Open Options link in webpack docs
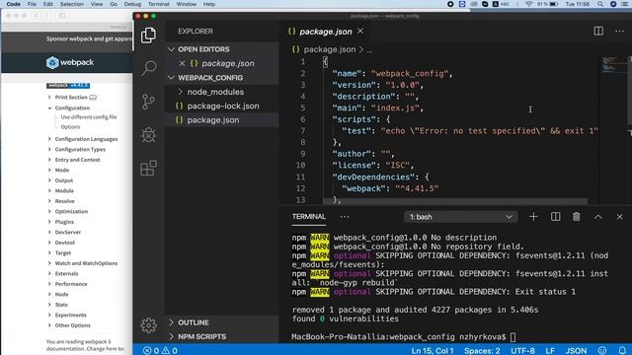The width and height of the screenshot is (632, 355). click(70, 127)
